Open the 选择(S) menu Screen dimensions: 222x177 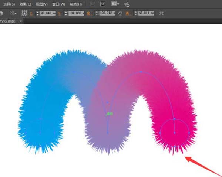[9, 4]
